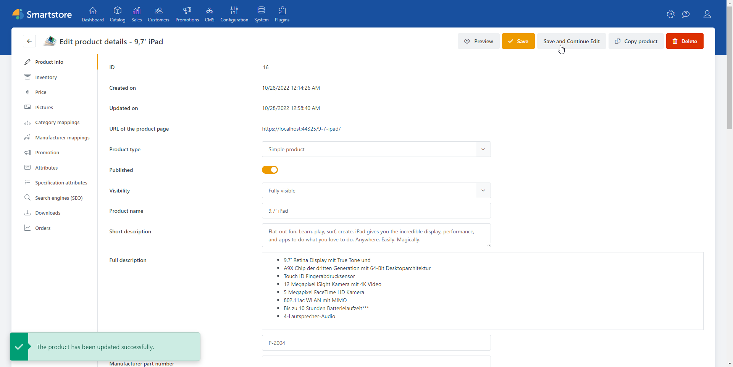
Task: Open the help question mark icon
Action: point(686,14)
